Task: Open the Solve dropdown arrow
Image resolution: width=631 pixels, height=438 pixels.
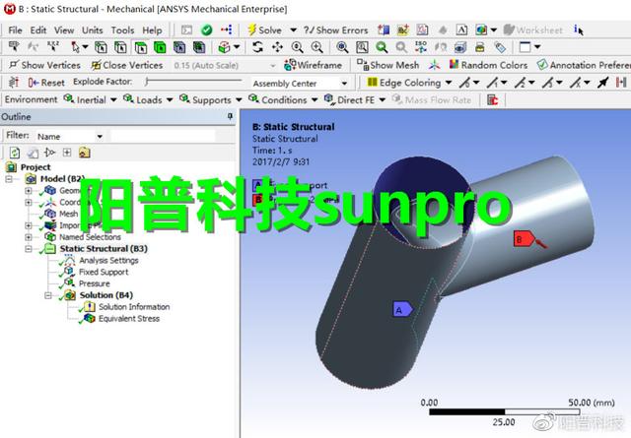Action: 294,31
